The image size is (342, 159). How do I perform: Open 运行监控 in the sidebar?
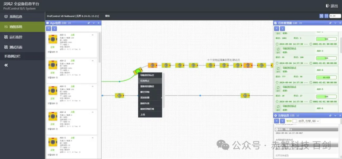[x=16, y=37]
